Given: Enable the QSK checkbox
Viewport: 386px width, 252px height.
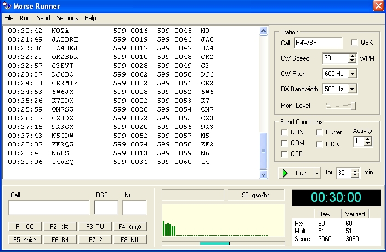Looking at the screenshot, I should point(355,43).
